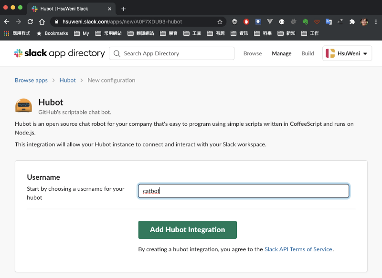Open the HsuWeni workspace dropdown
The image size is (382, 278).
coord(347,53)
